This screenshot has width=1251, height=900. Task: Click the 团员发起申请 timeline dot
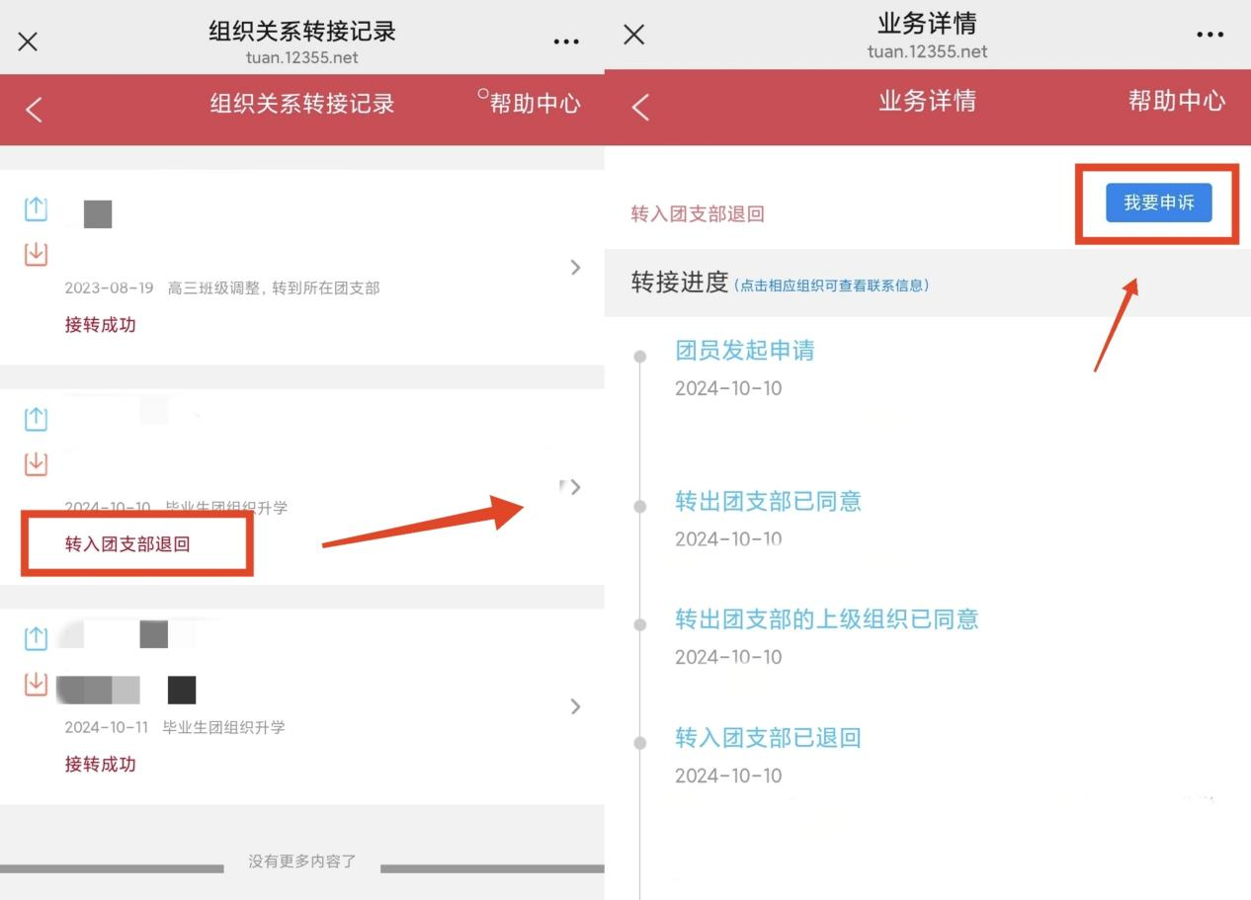point(638,358)
